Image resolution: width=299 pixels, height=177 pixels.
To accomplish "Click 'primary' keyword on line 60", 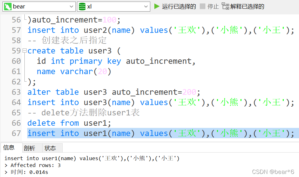I will (86, 61).
